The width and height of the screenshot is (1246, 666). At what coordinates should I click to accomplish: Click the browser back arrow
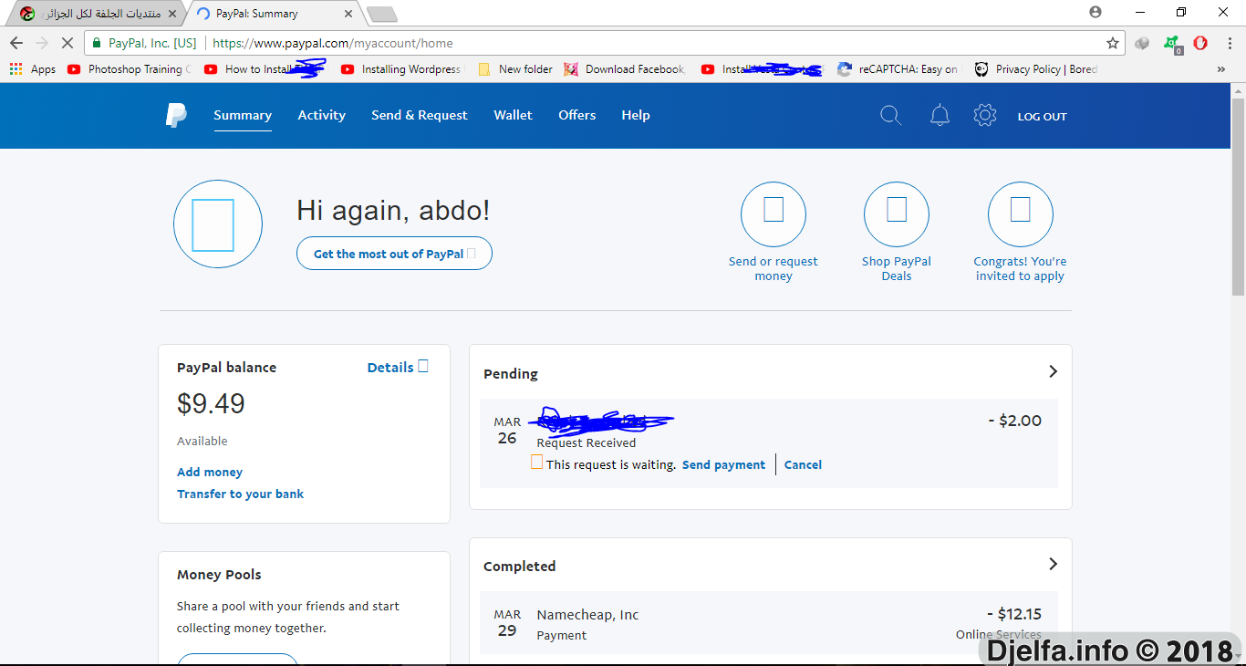point(16,43)
